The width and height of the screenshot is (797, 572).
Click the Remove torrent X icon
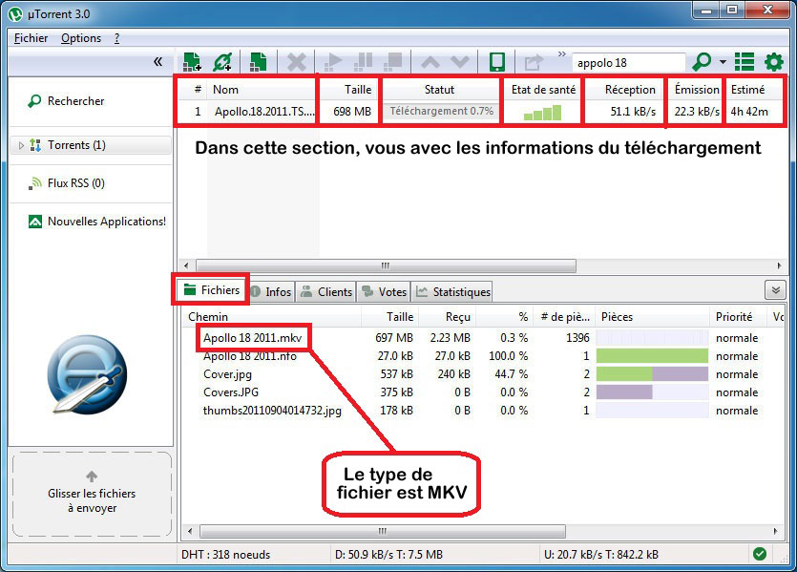296,62
